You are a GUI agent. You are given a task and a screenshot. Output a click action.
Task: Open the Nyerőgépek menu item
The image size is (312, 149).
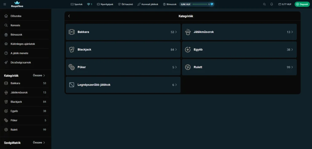[105, 4]
